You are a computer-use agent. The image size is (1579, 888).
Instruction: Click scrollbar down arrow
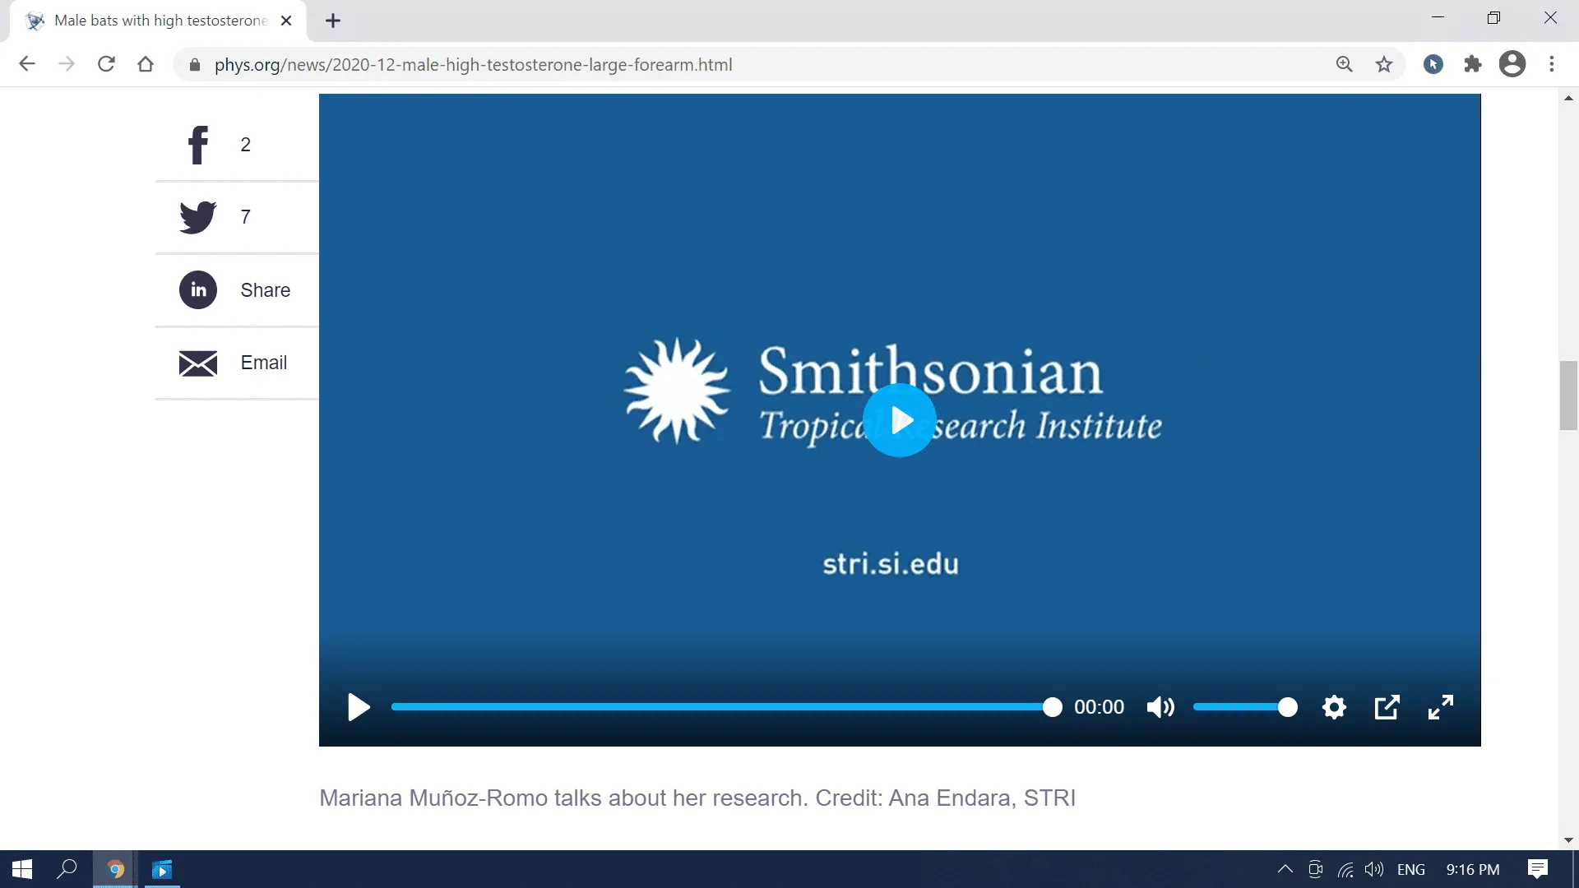point(1568,840)
